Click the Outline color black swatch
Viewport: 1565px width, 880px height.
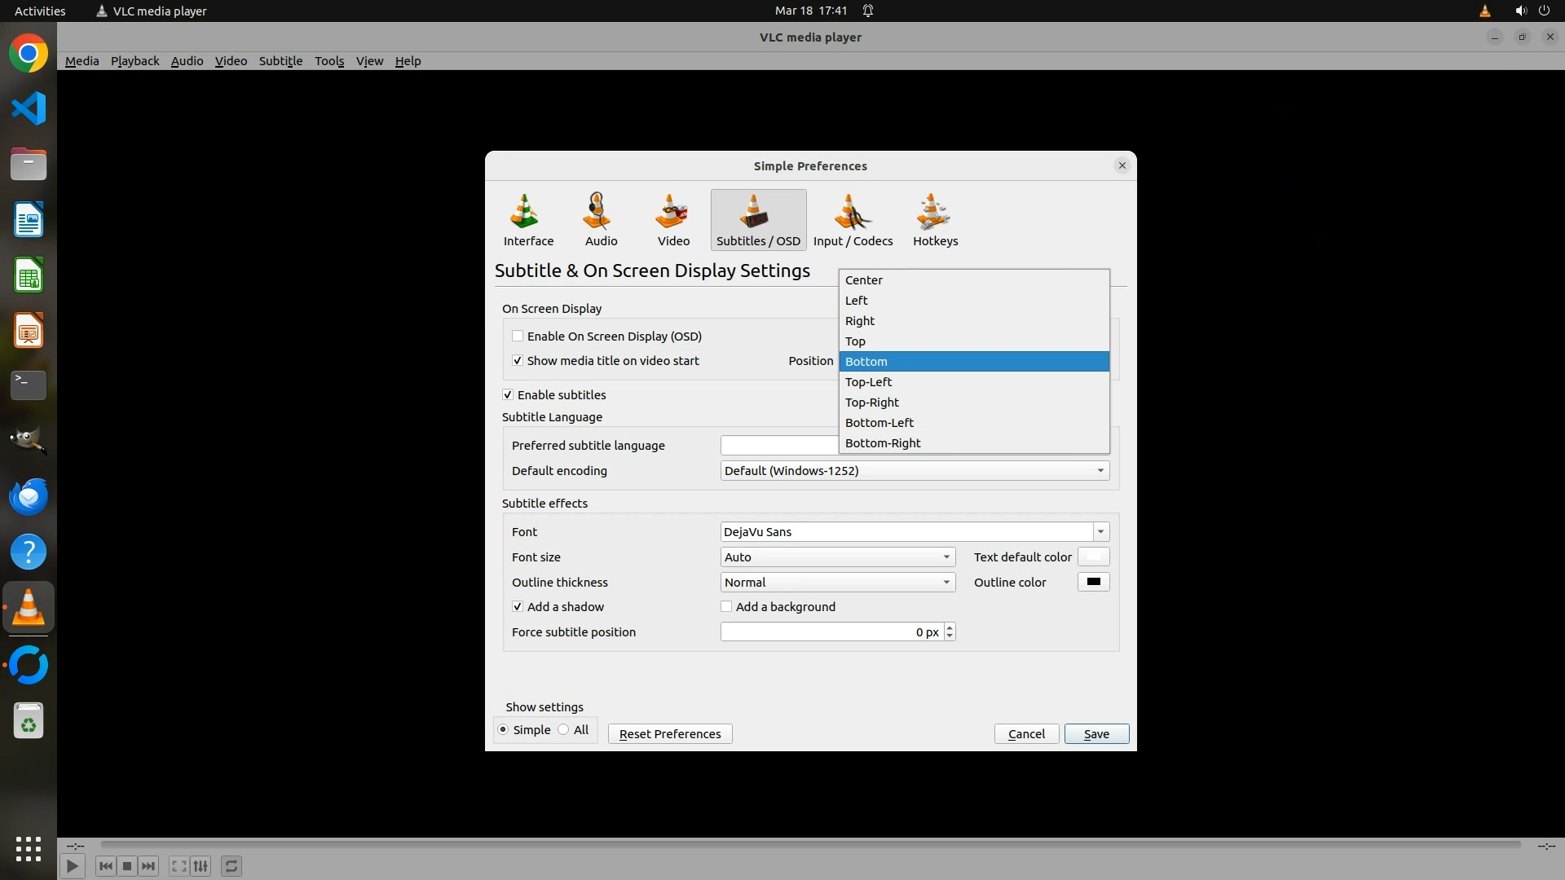tap(1093, 583)
